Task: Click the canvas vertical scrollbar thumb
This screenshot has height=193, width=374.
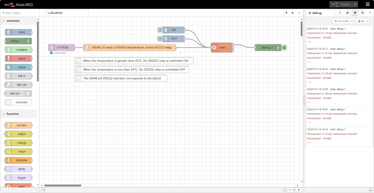Action: point(301,29)
